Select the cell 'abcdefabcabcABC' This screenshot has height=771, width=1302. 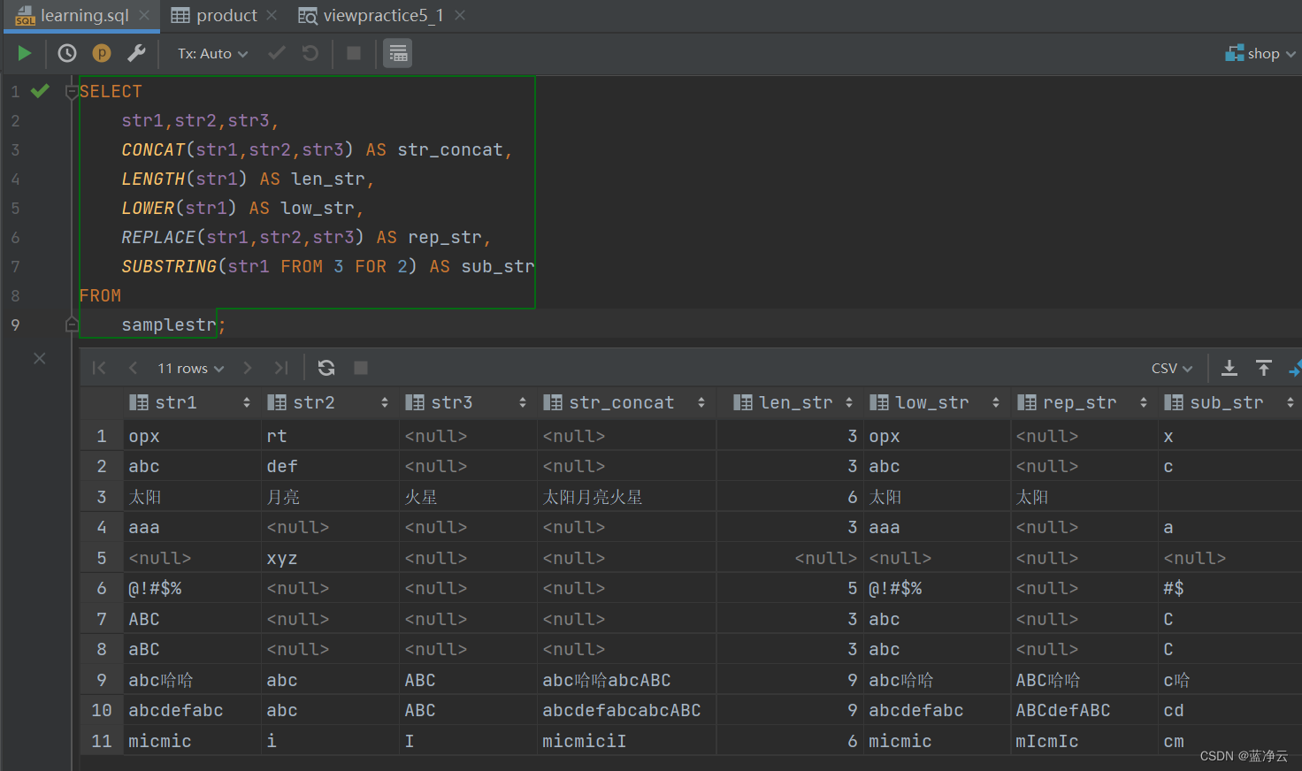[x=626, y=710]
